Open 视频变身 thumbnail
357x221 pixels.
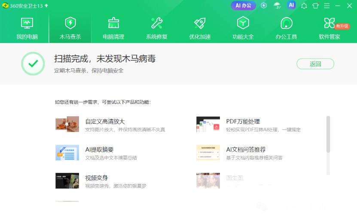click(x=67, y=181)
